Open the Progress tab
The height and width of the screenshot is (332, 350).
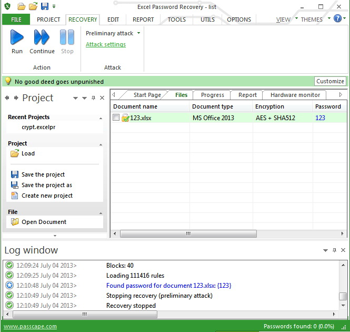coord(212,95)
